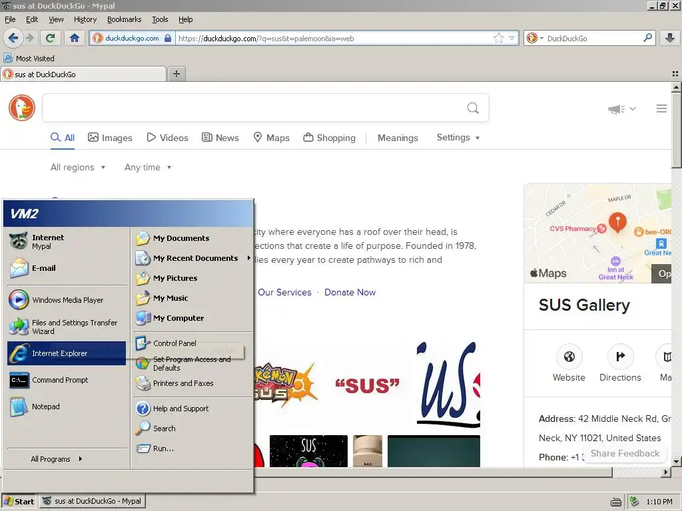The height and width of the screenshot is (511, 682).
Task: Open the Any time filter dropdown
Action: pos(148,167)
